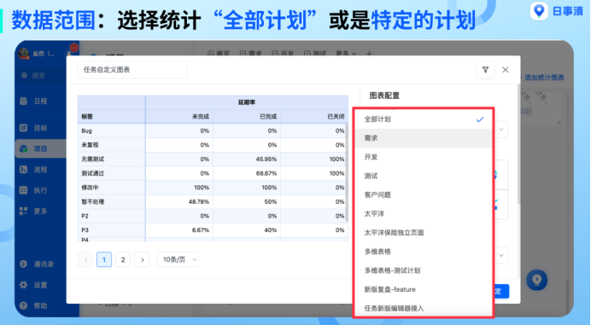Screen dimensions: 591x325
Task: Open the 日程 calendar icon in sidebar
Action: (x=23, y=101)
